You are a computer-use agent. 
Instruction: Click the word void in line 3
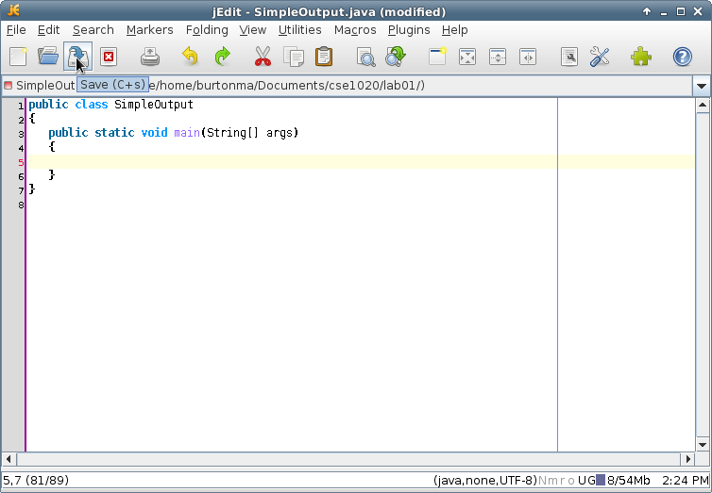point(154,132)
